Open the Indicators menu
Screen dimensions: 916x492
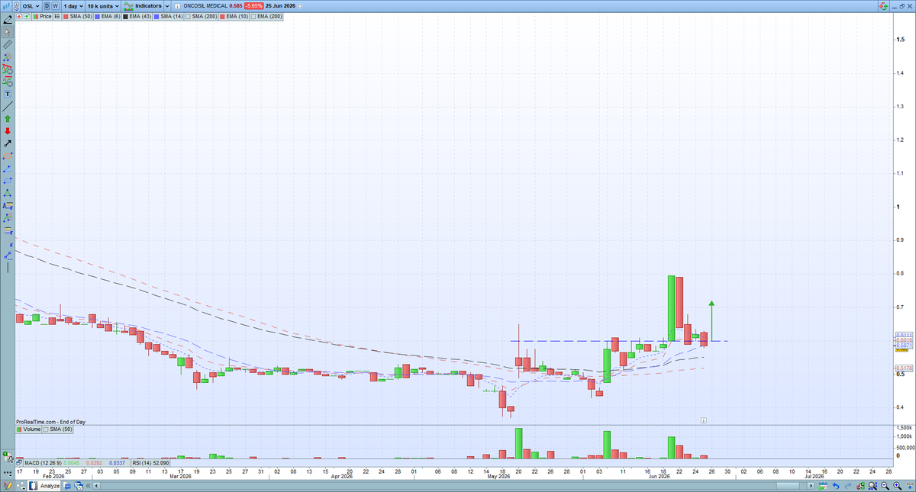point(142,6)
